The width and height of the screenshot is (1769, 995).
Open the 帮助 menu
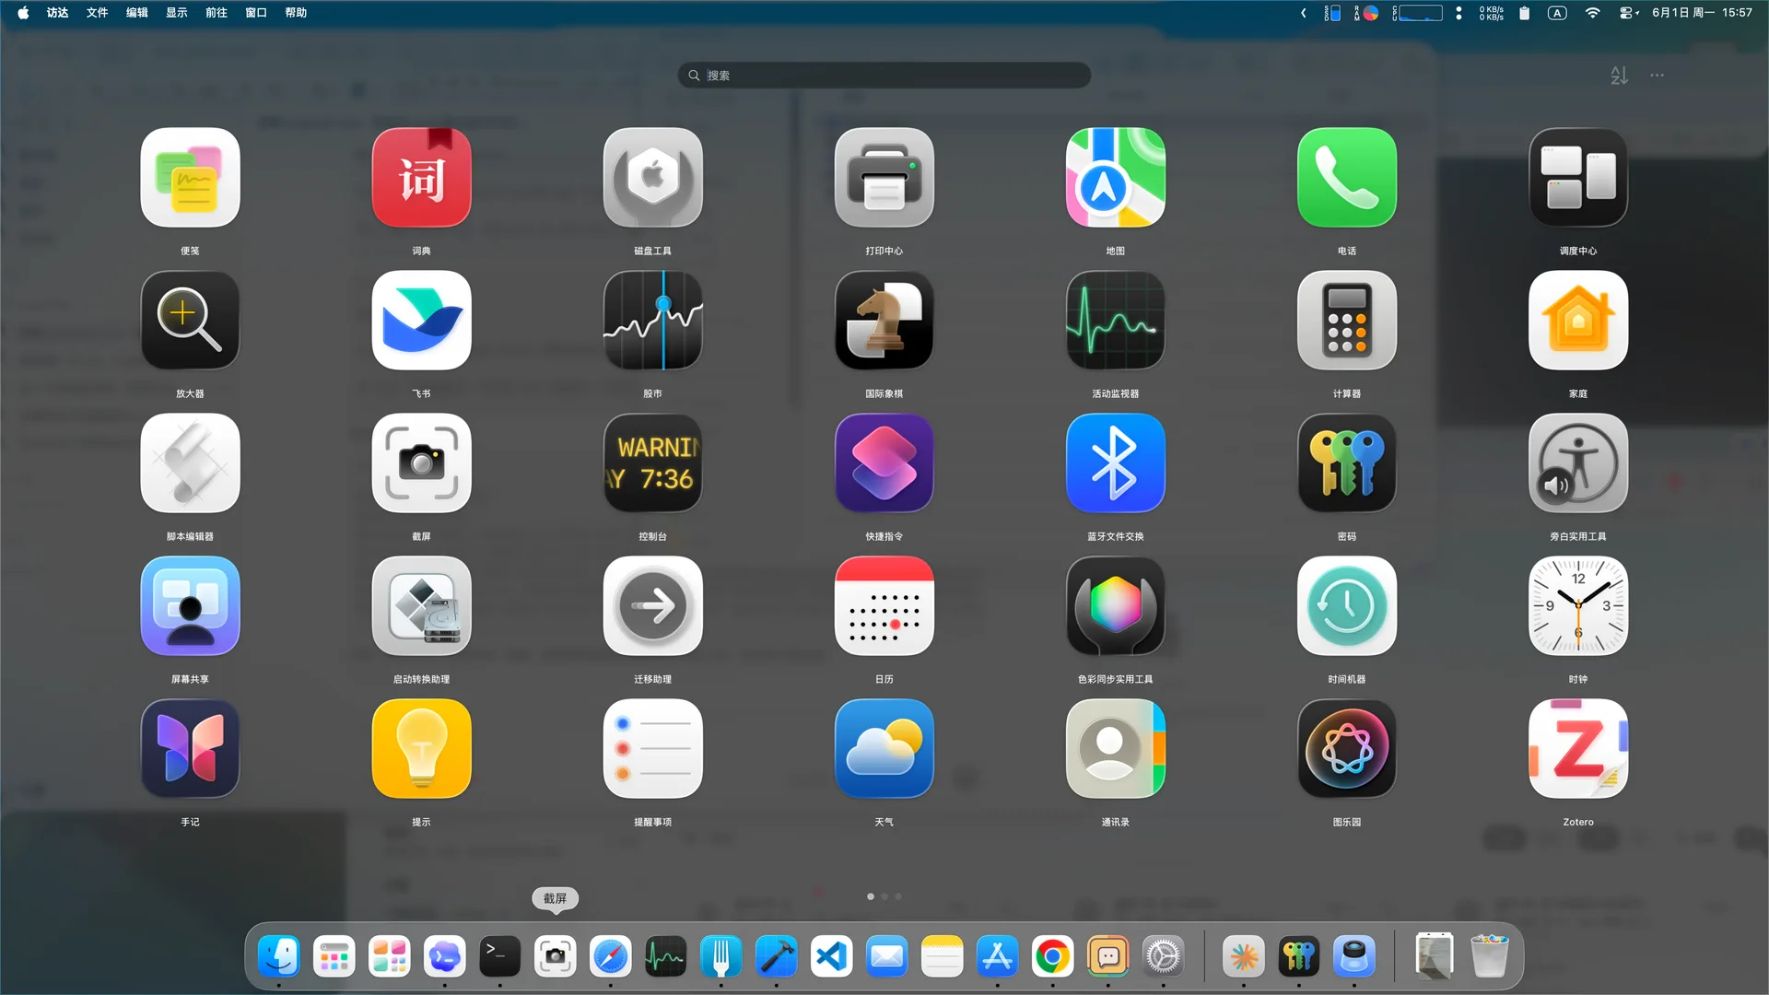coord(295,13)
